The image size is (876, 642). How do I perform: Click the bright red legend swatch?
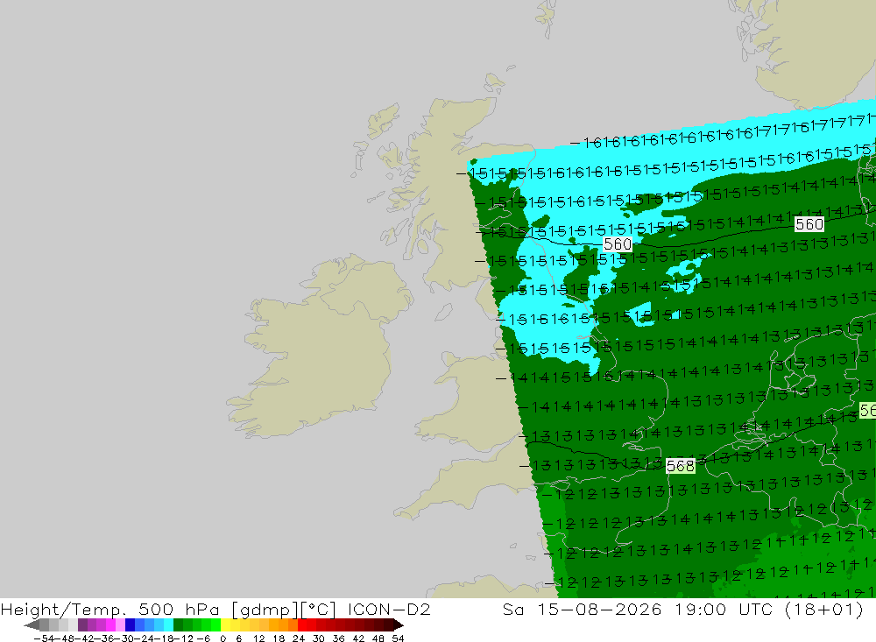302,625
